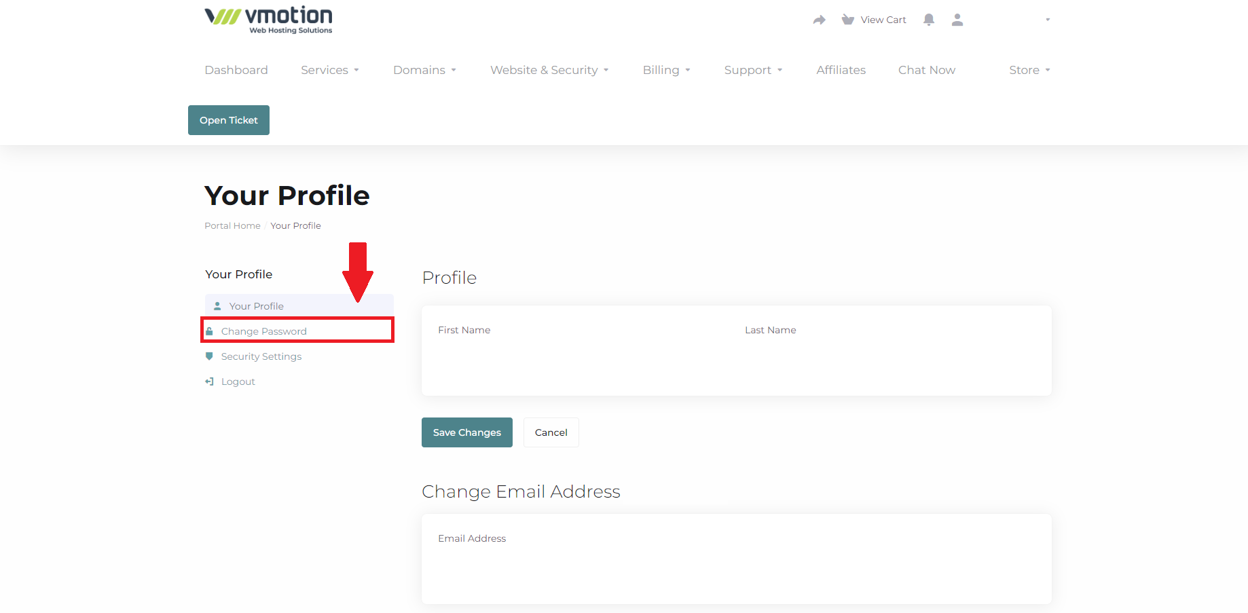Click the Cancel button
The height and width of the screenshot is (613, 1248).
coord(551,432)
